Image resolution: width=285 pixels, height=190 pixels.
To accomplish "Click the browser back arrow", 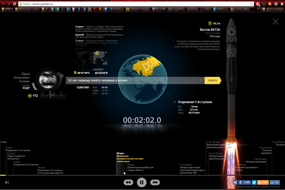I will (4, 3).
